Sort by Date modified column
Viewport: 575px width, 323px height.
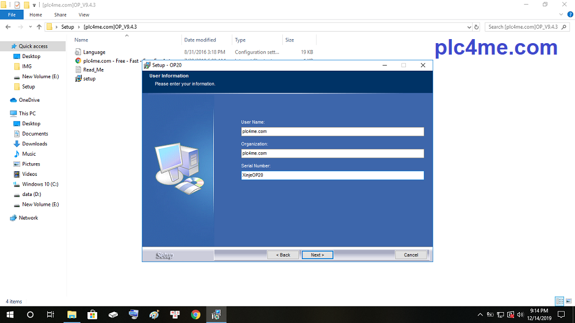pos(200,40)
